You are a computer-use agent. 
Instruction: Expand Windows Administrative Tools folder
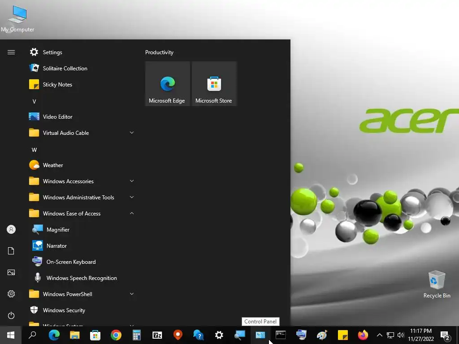point(82,198)
